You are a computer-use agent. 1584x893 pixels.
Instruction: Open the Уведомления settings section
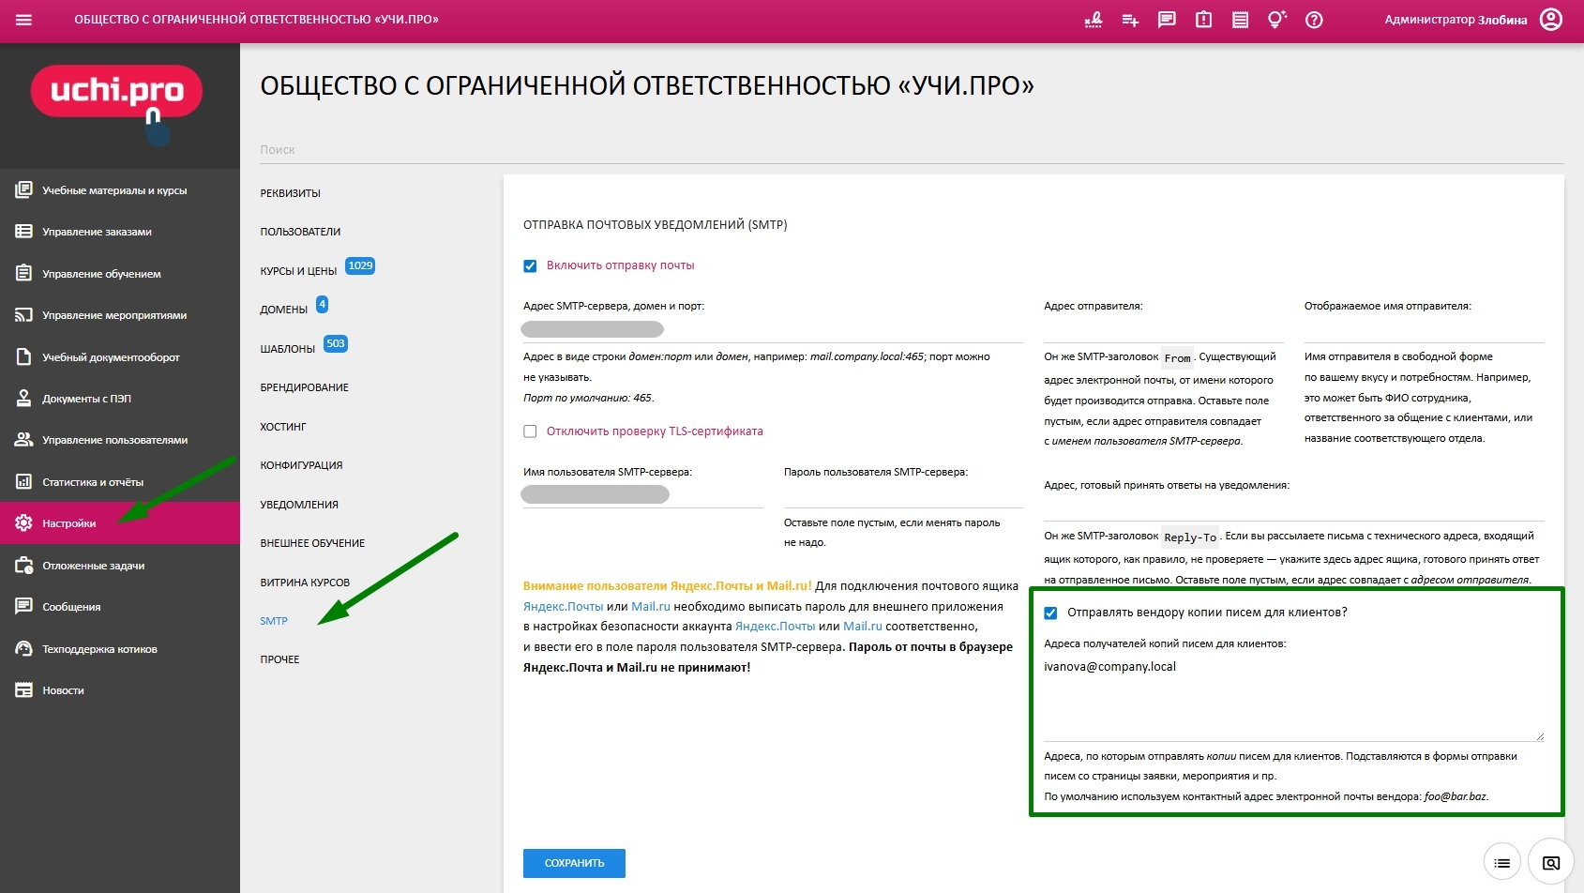(299, 505)
